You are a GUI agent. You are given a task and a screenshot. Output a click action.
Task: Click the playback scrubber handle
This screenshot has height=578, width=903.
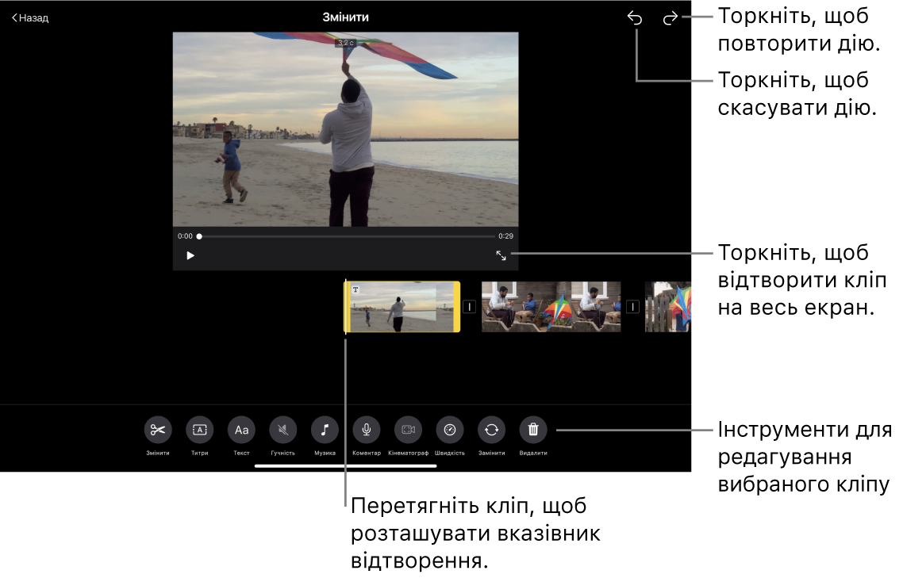[x=199, y=236]
